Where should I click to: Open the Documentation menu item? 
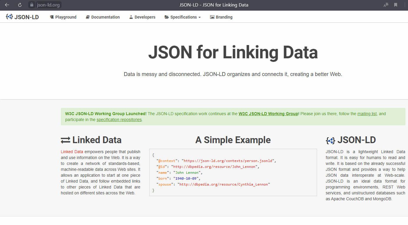coord(105,17)
